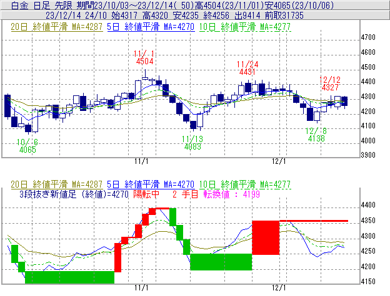Click the 11/1 4504 high label
The height and width of the screenshot is (296, 390).
[144, 57]
